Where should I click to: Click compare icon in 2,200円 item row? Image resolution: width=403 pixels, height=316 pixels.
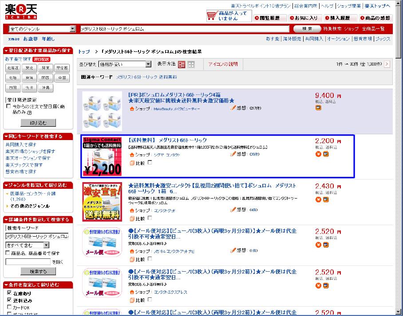132,163
